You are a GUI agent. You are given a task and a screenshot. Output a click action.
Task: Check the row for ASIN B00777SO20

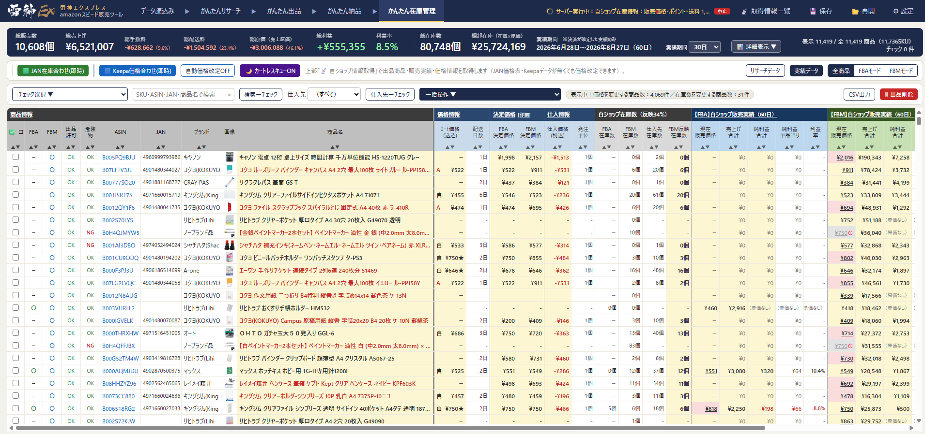15,182
